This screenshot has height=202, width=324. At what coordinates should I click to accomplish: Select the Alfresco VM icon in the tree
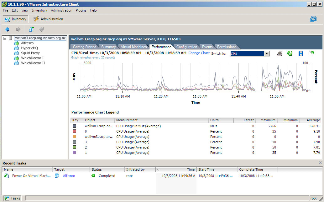click(x=17, y=43)
